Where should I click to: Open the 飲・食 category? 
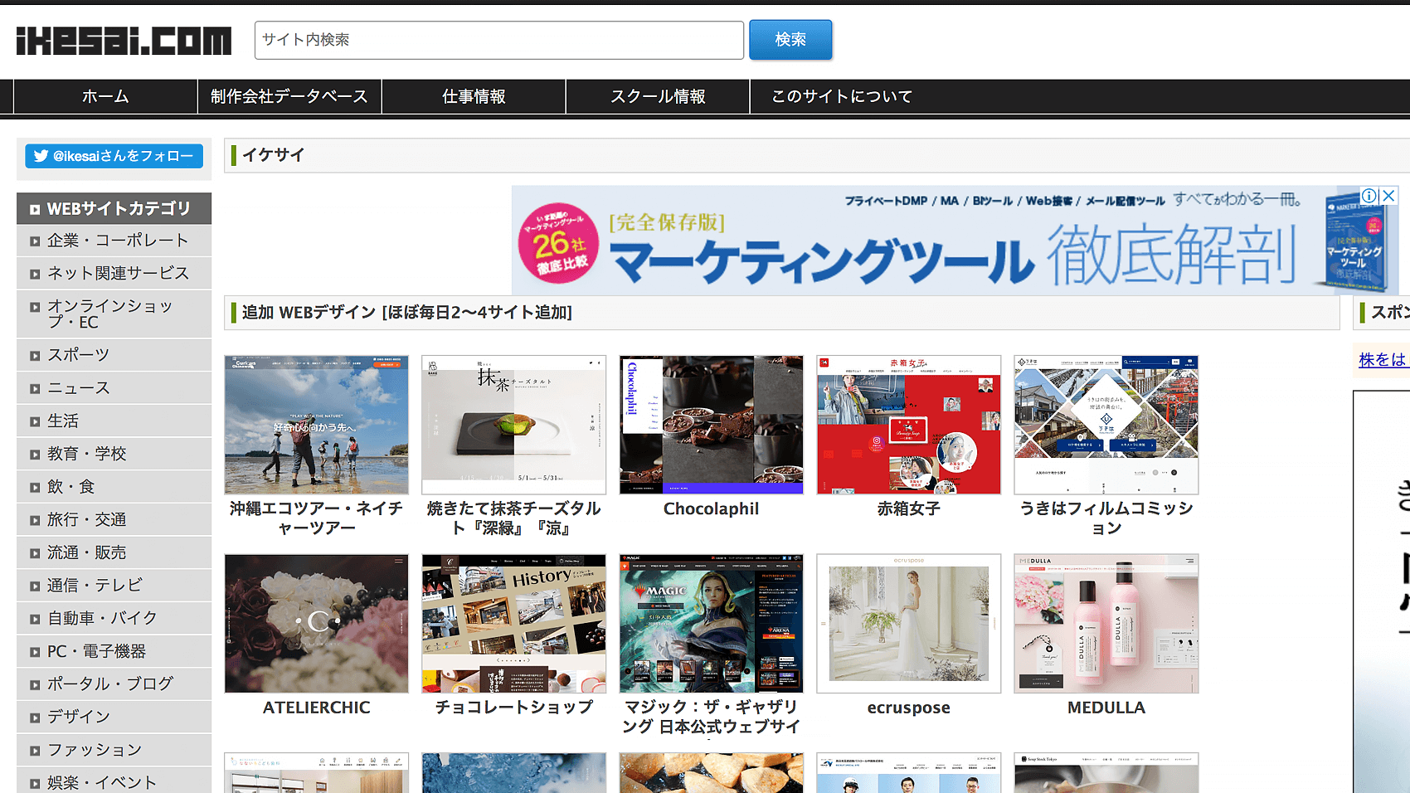pyautogui.click(x=114, y=487)
